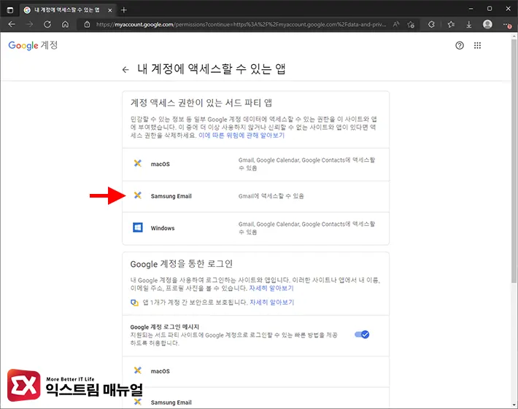518x409 pixels.
Task: Open a new browser tab
Action: click(x=123, y=10)
